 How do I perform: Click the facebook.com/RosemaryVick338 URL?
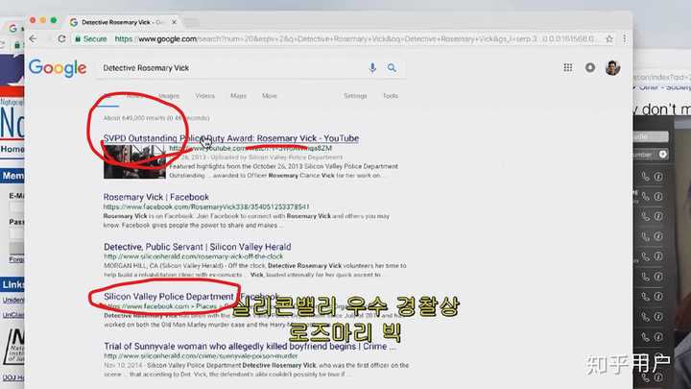coord(206,207)
